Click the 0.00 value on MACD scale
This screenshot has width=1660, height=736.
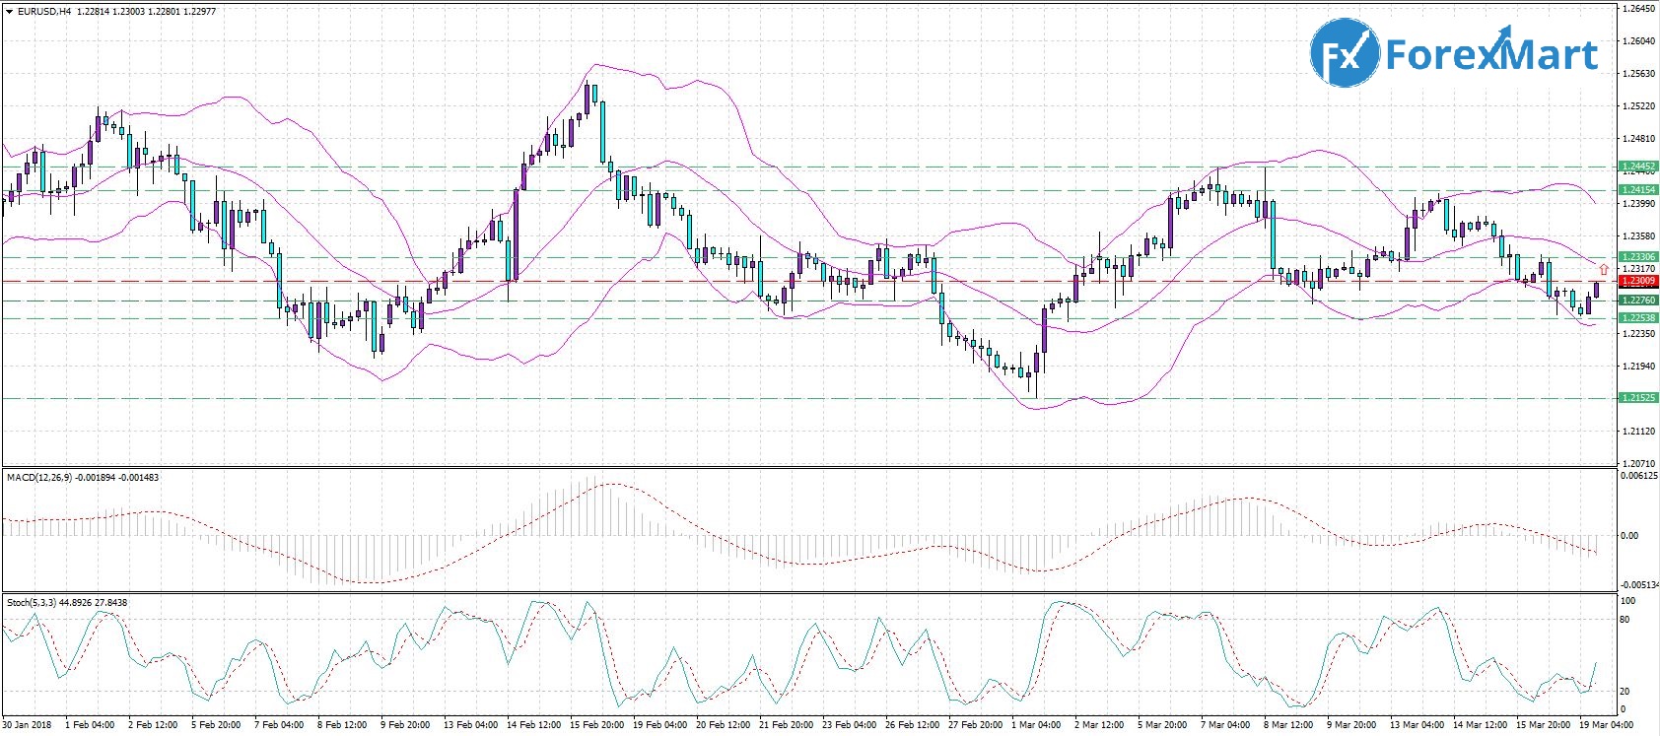pos(1630,536)
